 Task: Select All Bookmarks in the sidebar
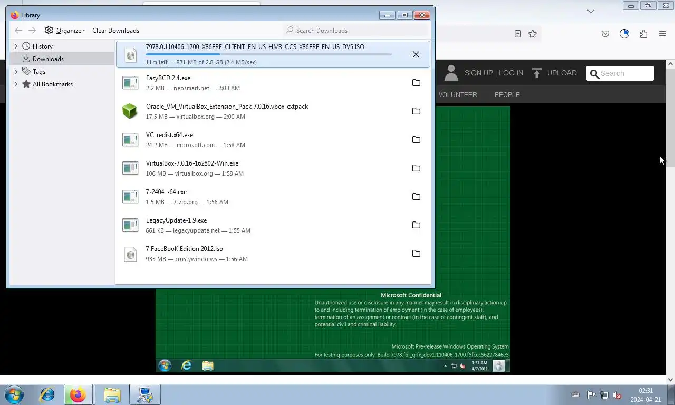(x=52, y=84)
